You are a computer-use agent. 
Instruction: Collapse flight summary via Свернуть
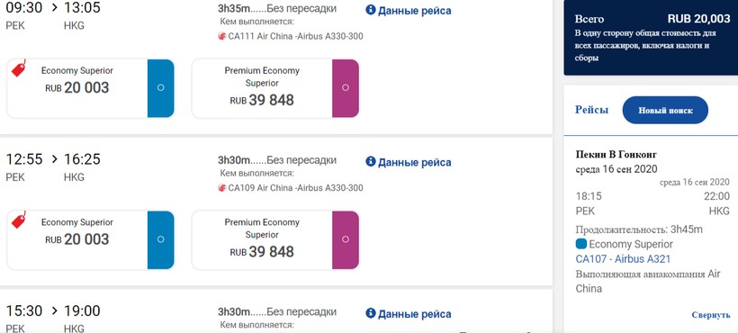point(711,315)
